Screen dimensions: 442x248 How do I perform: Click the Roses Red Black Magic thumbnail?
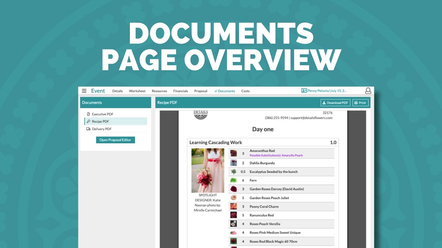click(x=234, y=241)
